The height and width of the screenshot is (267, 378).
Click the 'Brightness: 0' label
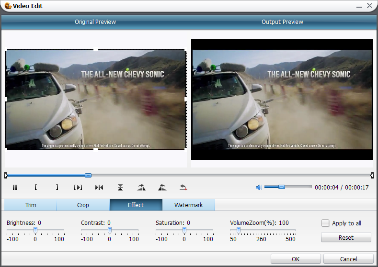coord(24,223)
